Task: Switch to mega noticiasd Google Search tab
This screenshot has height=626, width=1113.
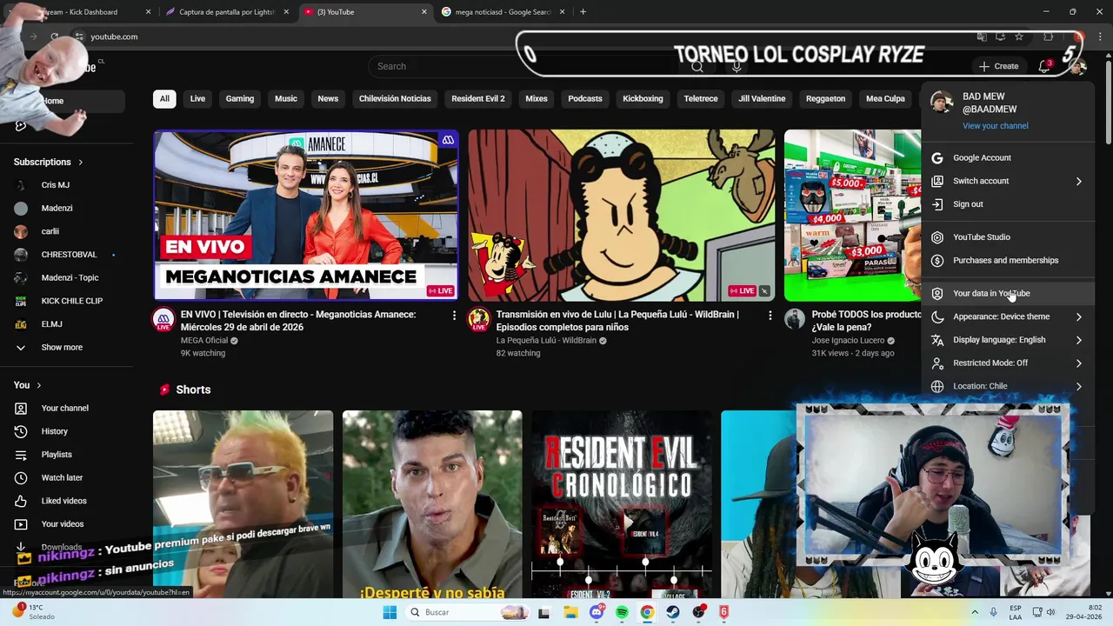Action: point(503,12)
